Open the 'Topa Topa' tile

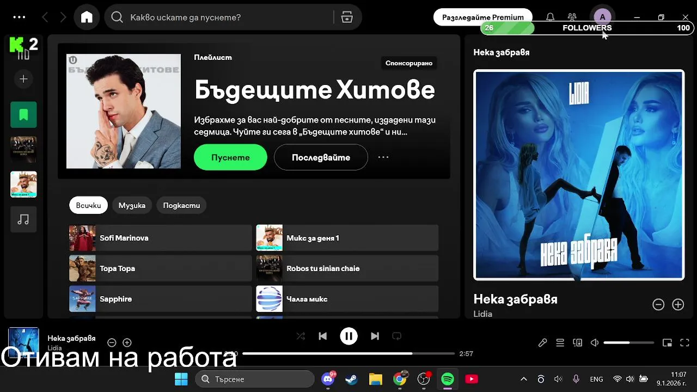click(161, 268)
